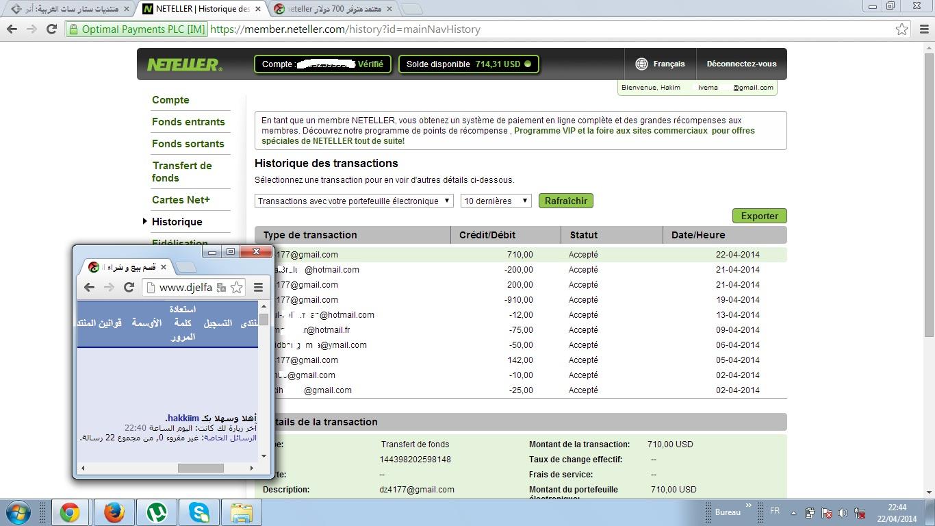The height and width of the screenshot is (526, 935).
Task: Switch to the NETELLER Historique tab
Action: pyautogui.click(x=203, y=9)
